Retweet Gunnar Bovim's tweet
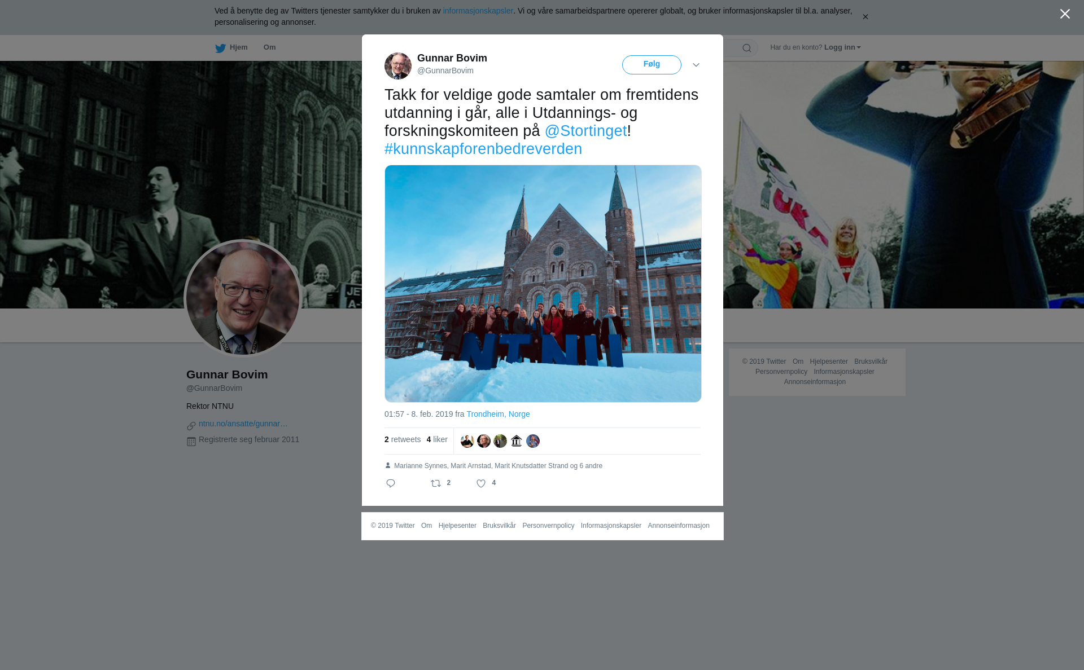Image resolution: width=1084 pixels, height=670 pixels. 436,483
